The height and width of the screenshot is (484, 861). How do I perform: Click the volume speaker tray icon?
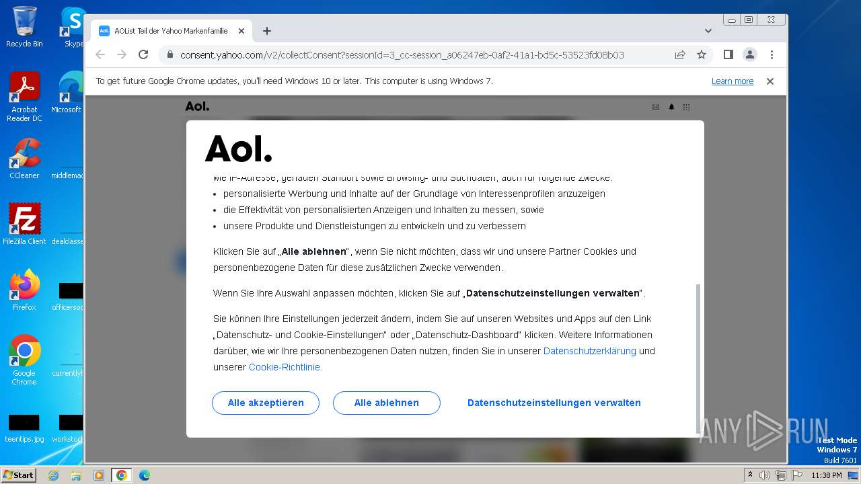765,475
